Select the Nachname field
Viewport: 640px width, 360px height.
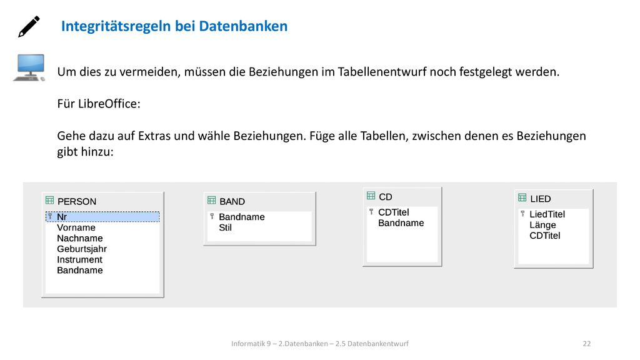(79, 238)
